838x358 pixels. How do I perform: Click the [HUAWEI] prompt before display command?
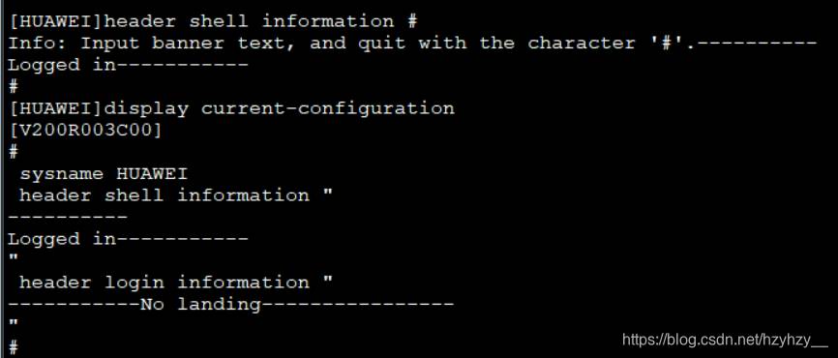(55, 109)
